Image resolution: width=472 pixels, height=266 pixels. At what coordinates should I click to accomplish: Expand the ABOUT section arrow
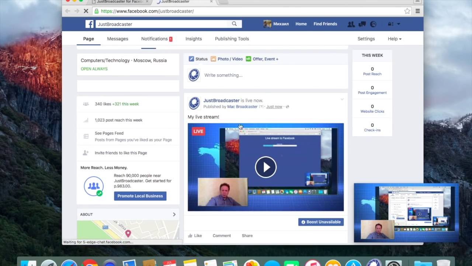pyautogui.click(x=174, y=214)
